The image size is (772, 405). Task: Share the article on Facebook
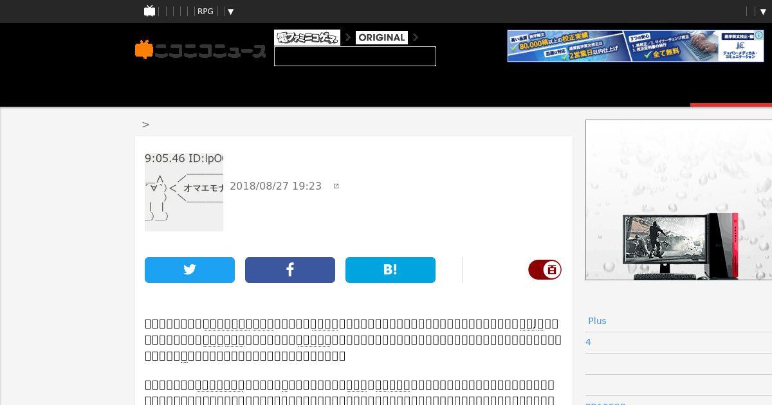pos(290,270)
